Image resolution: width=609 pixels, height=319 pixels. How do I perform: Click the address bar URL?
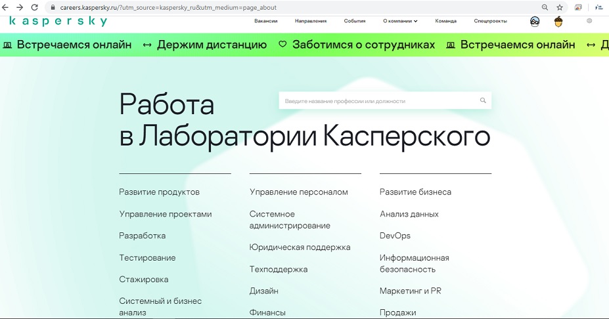tap(168, 7)
